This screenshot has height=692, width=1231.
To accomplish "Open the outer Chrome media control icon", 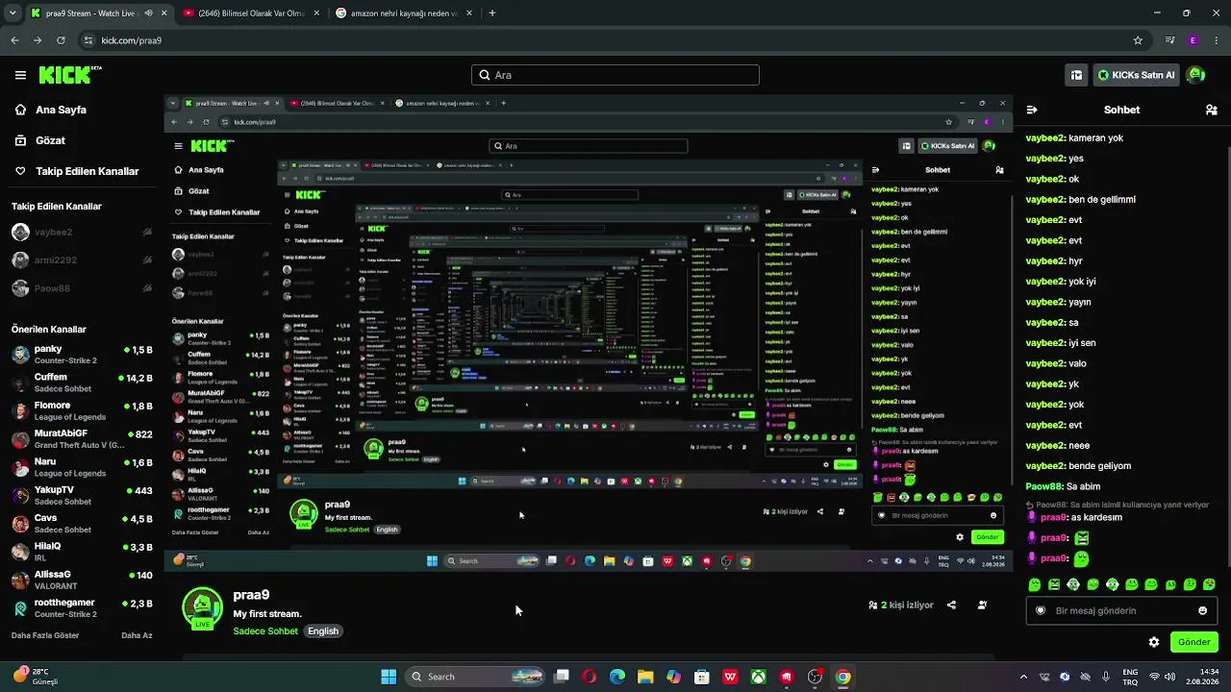I will click(1169, 40).
